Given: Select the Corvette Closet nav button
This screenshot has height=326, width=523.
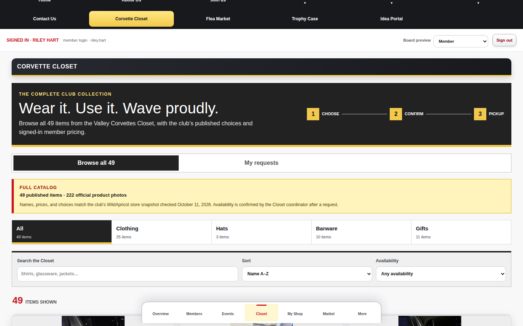Looking at the screenshot, I should point(131,19).
